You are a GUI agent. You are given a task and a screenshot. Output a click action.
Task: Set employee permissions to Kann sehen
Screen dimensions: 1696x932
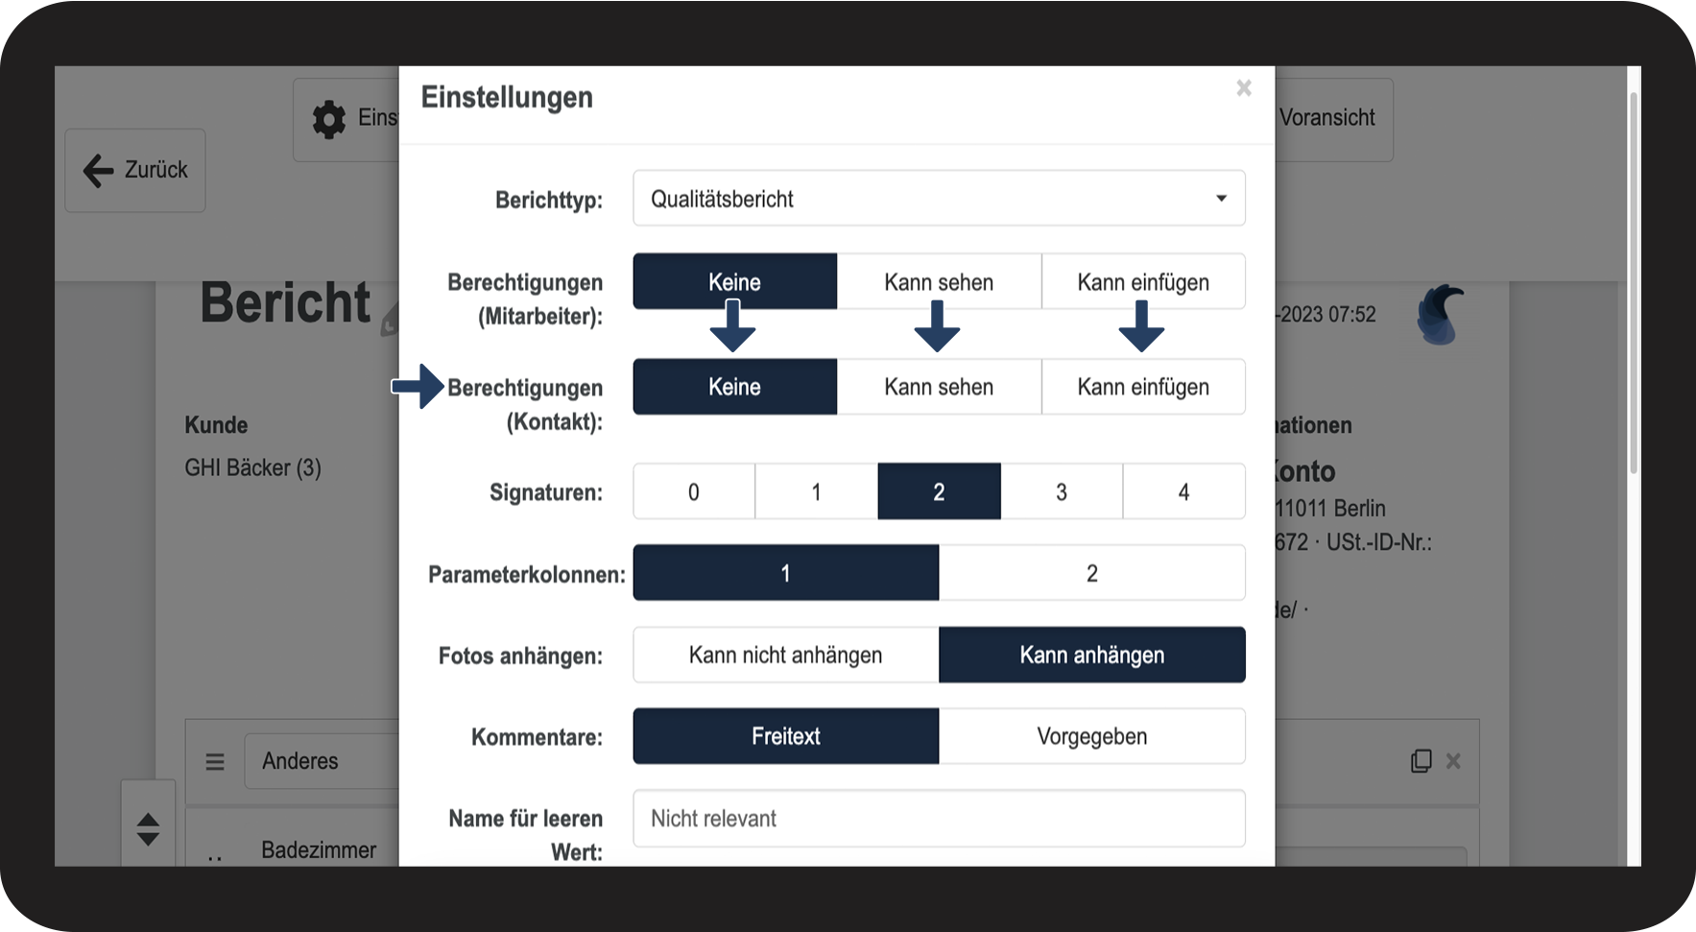pyautogui.click(x=939, y=282)
